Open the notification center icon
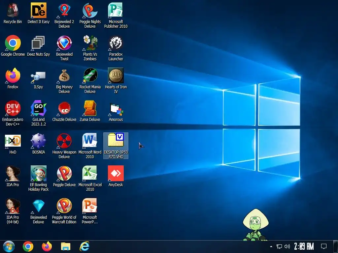 tap(324, 246)
